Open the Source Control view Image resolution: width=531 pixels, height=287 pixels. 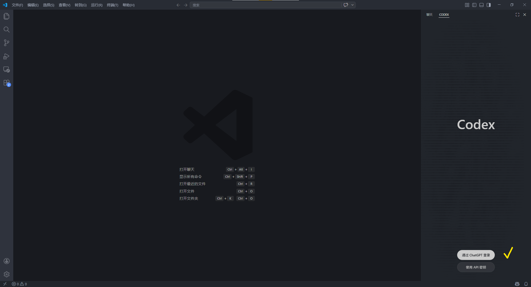[x=6, y=43]
